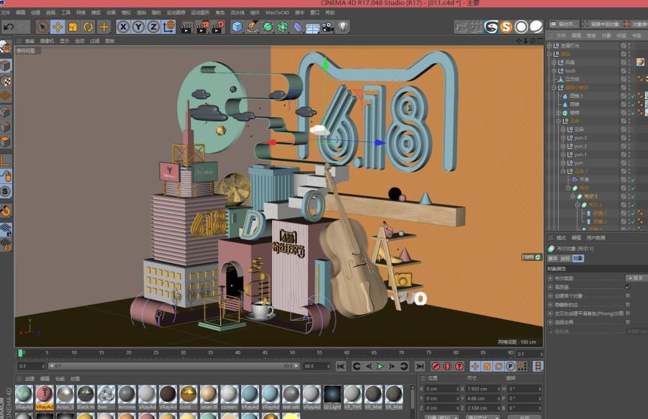The width and height of the screenshot is (648, 419).
Task: Select the GI Light material
Action: click(x=332, y=397)
